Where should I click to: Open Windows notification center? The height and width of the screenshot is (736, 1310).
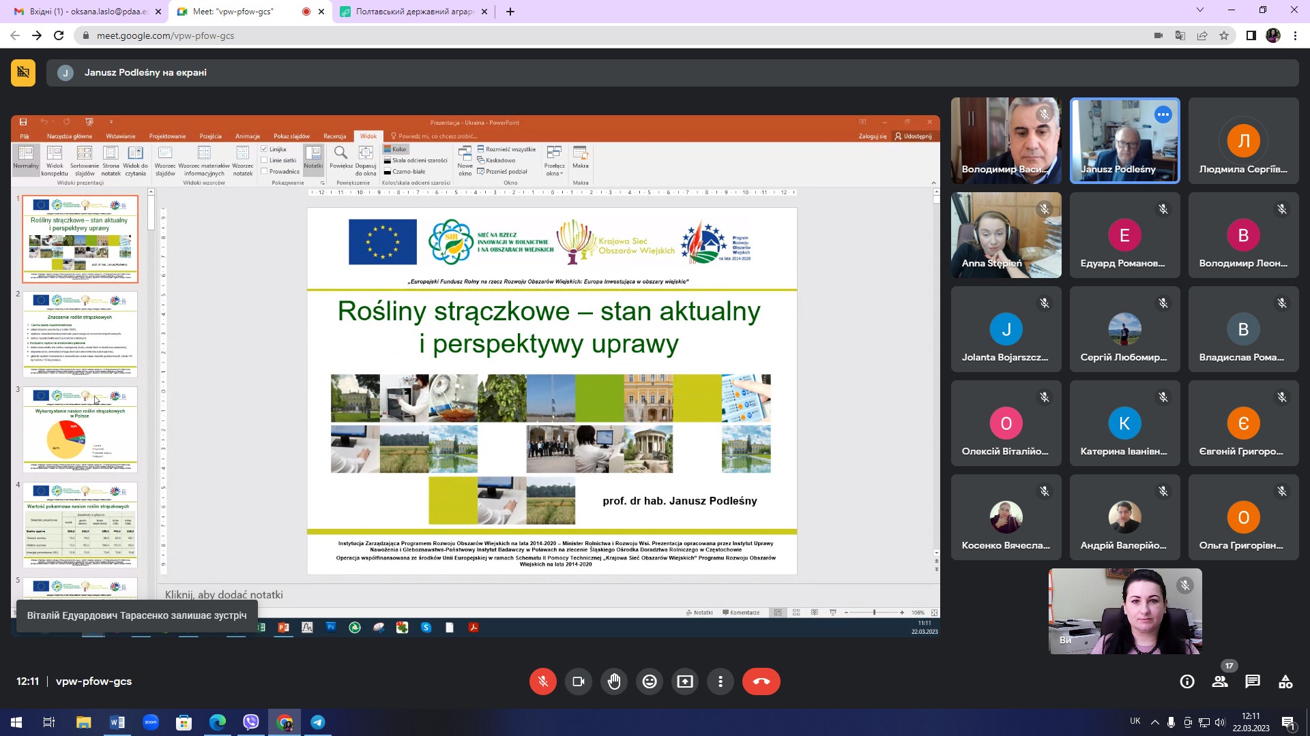(x=1289, y=722)
